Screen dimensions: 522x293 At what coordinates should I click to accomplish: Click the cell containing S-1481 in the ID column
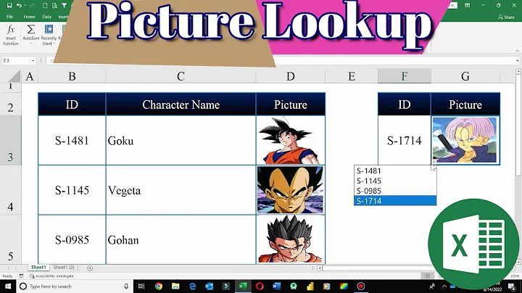[x=72, y=141]
